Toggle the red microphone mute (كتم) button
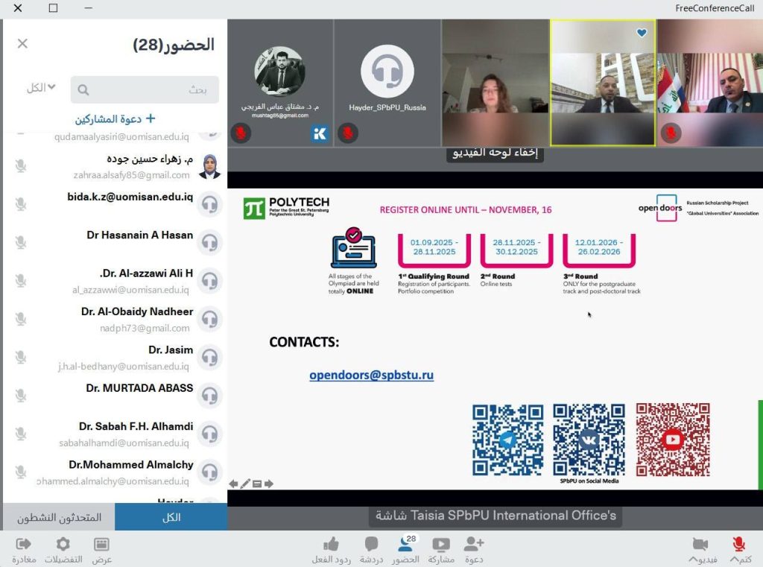The width and height of the screenshot is (763, 567). [x=739, y=545]
